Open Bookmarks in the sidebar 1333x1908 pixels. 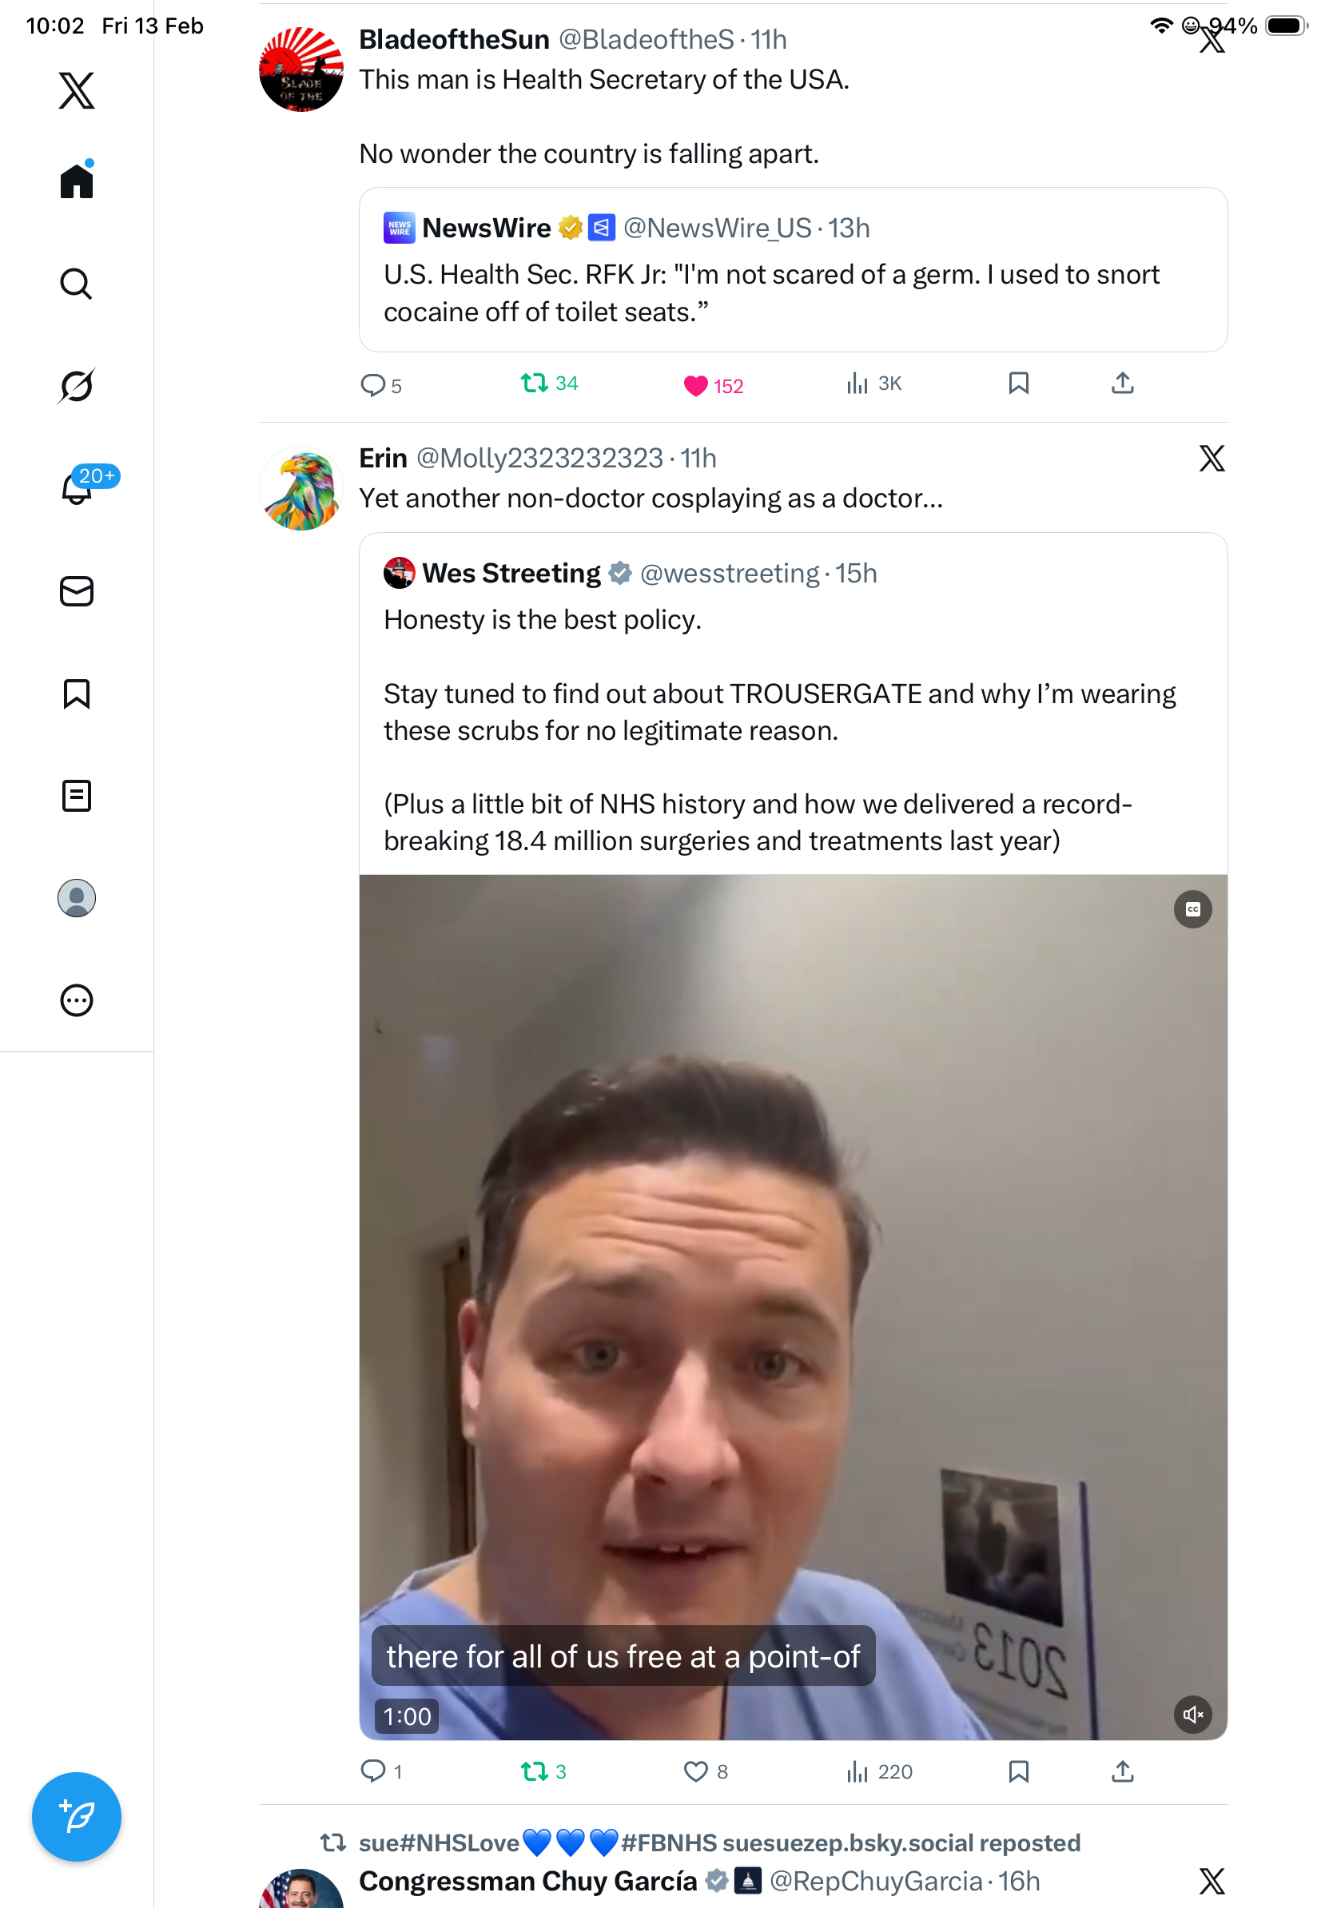[77, 693]
